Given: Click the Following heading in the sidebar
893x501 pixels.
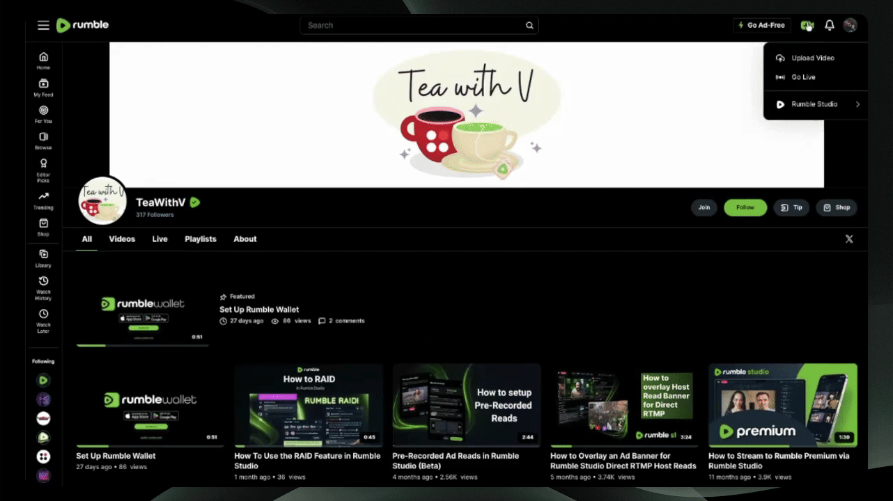Looking at the screenshot, I should [x=43, y=362].
